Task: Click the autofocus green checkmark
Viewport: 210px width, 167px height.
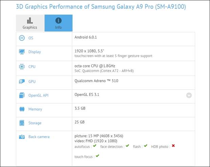Action: pyautogui.click(x=95, y=146)
